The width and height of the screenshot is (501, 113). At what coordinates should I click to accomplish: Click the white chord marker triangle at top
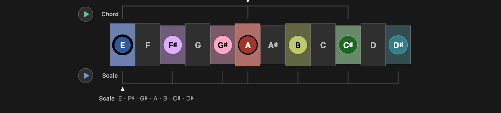click(x=248, y=1)
